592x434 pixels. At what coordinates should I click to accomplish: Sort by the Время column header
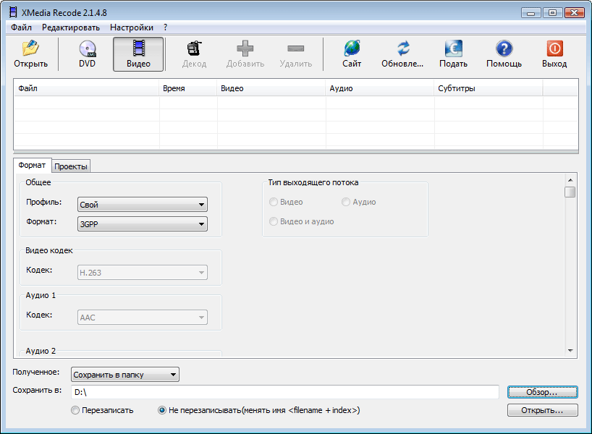188,88
